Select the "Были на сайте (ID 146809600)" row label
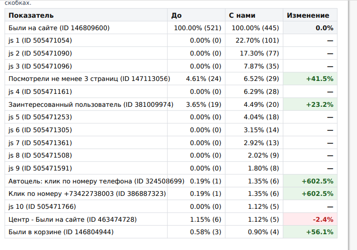Image resolution: width=357 pixels, height=250 pixels. coord(59,28)
